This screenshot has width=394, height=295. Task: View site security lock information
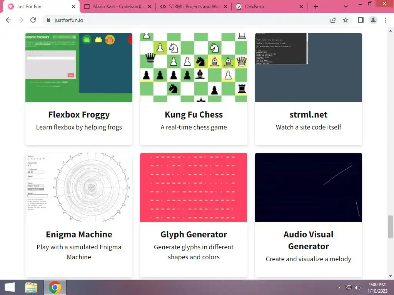[x=48, y=20]
